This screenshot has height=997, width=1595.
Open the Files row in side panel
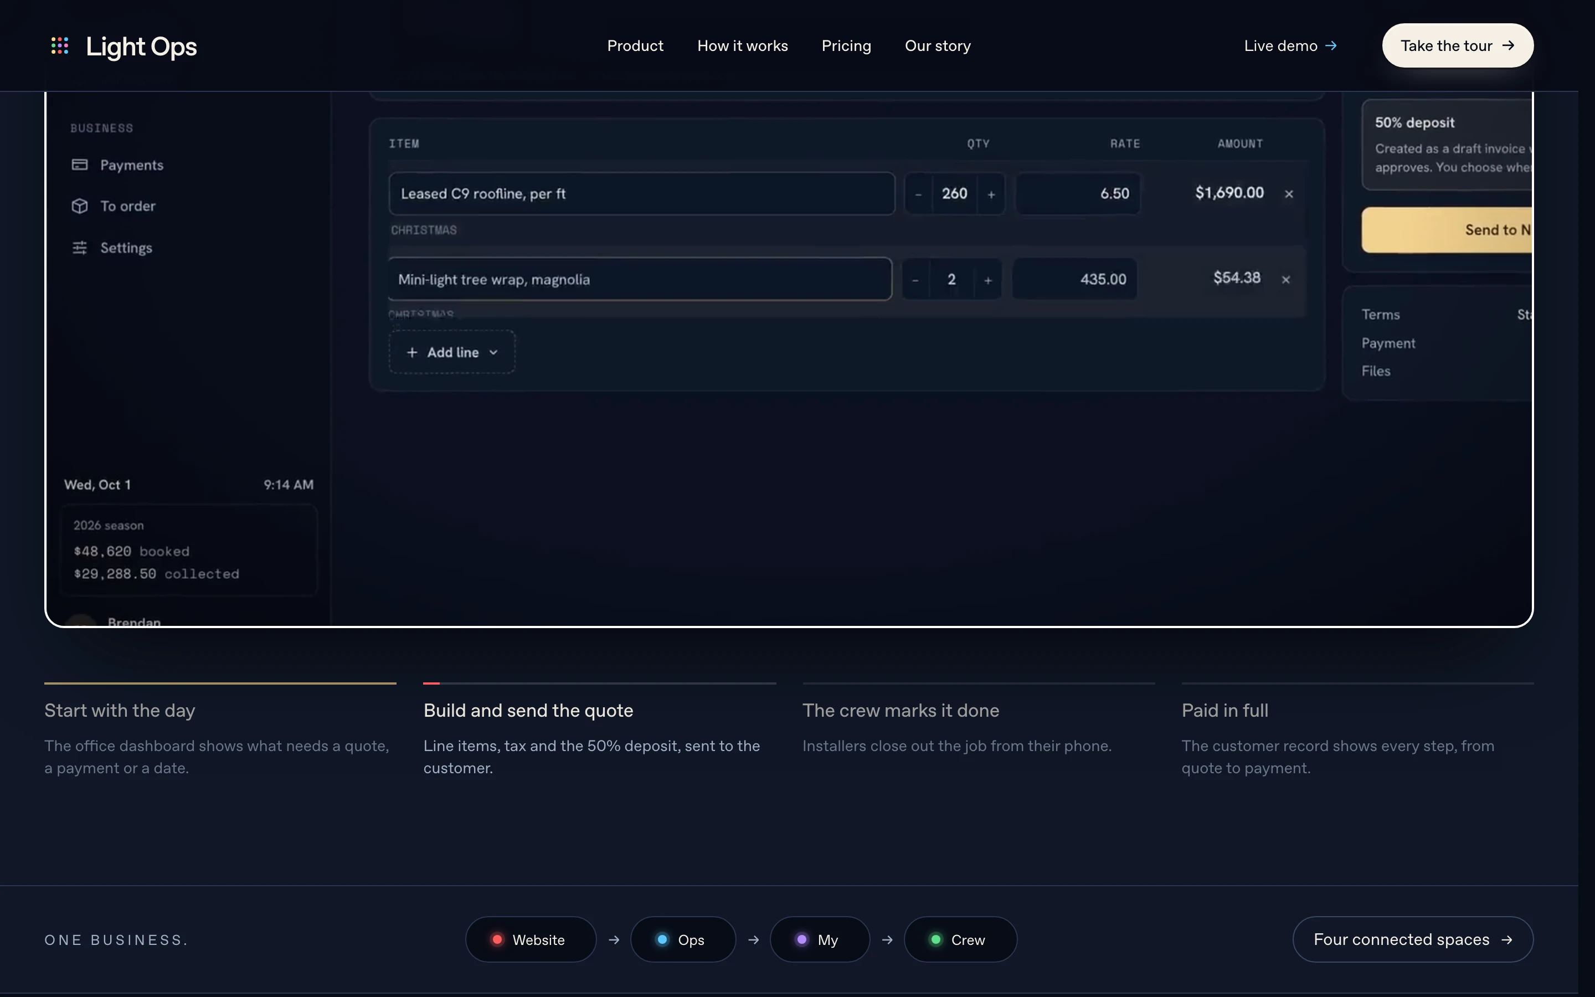point(1447,371)
